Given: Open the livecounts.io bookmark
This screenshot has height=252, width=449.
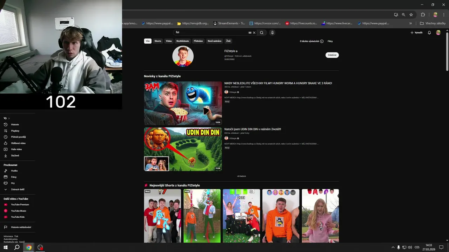Looking at the screenshot, I should click(301, 23).
